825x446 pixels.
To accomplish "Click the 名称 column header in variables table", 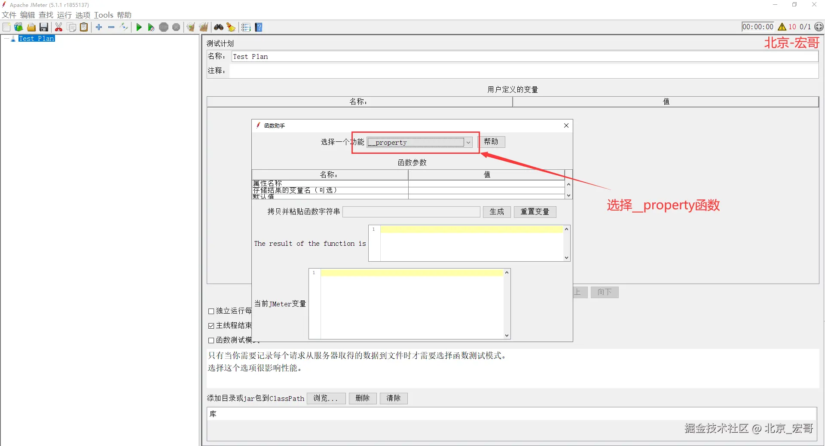I will [x=359, y=101].
